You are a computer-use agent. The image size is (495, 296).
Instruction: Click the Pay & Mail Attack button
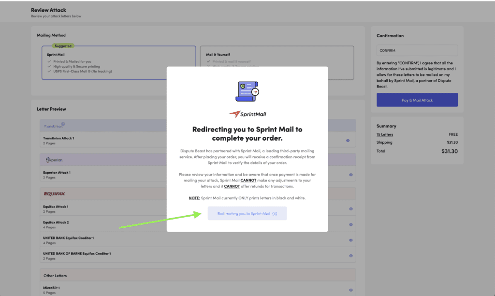click(417, 100)
